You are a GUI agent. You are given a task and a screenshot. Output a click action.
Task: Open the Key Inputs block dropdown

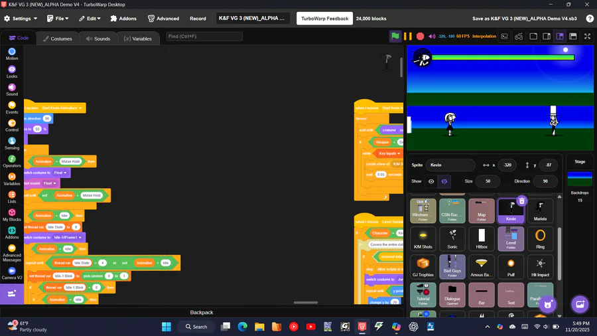tap(389, 153)
